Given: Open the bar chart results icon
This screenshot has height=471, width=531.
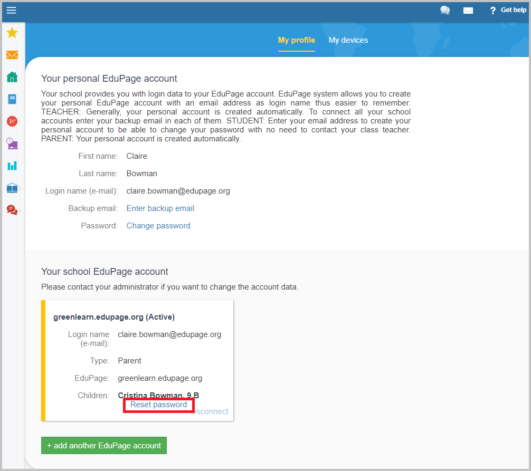Looking at the screenshot, I should pyautogui.click(x=12, y=166).
